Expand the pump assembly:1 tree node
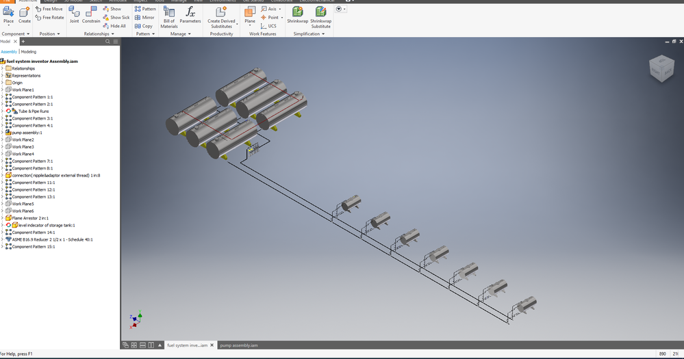Image resolution: width=684 pixels, height=359 pixels. click(2, 133)
